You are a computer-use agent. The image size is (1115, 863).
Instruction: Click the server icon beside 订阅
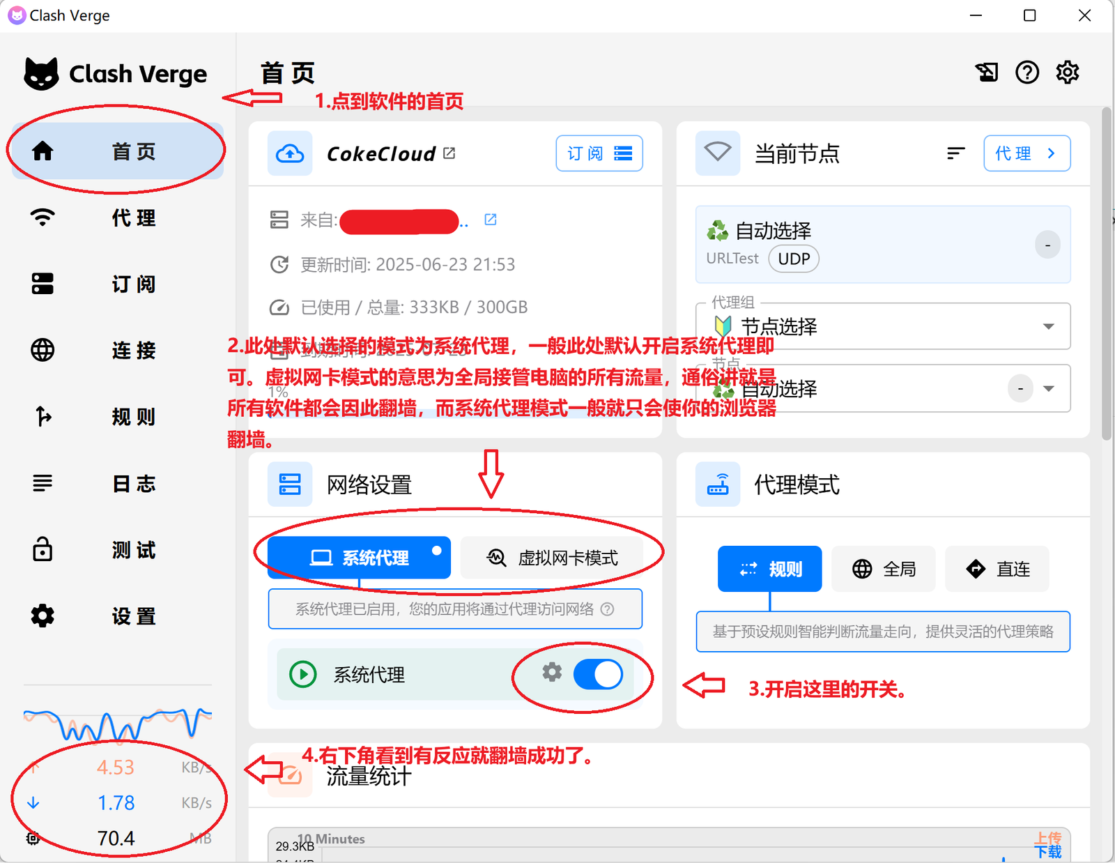click(43, 284)
